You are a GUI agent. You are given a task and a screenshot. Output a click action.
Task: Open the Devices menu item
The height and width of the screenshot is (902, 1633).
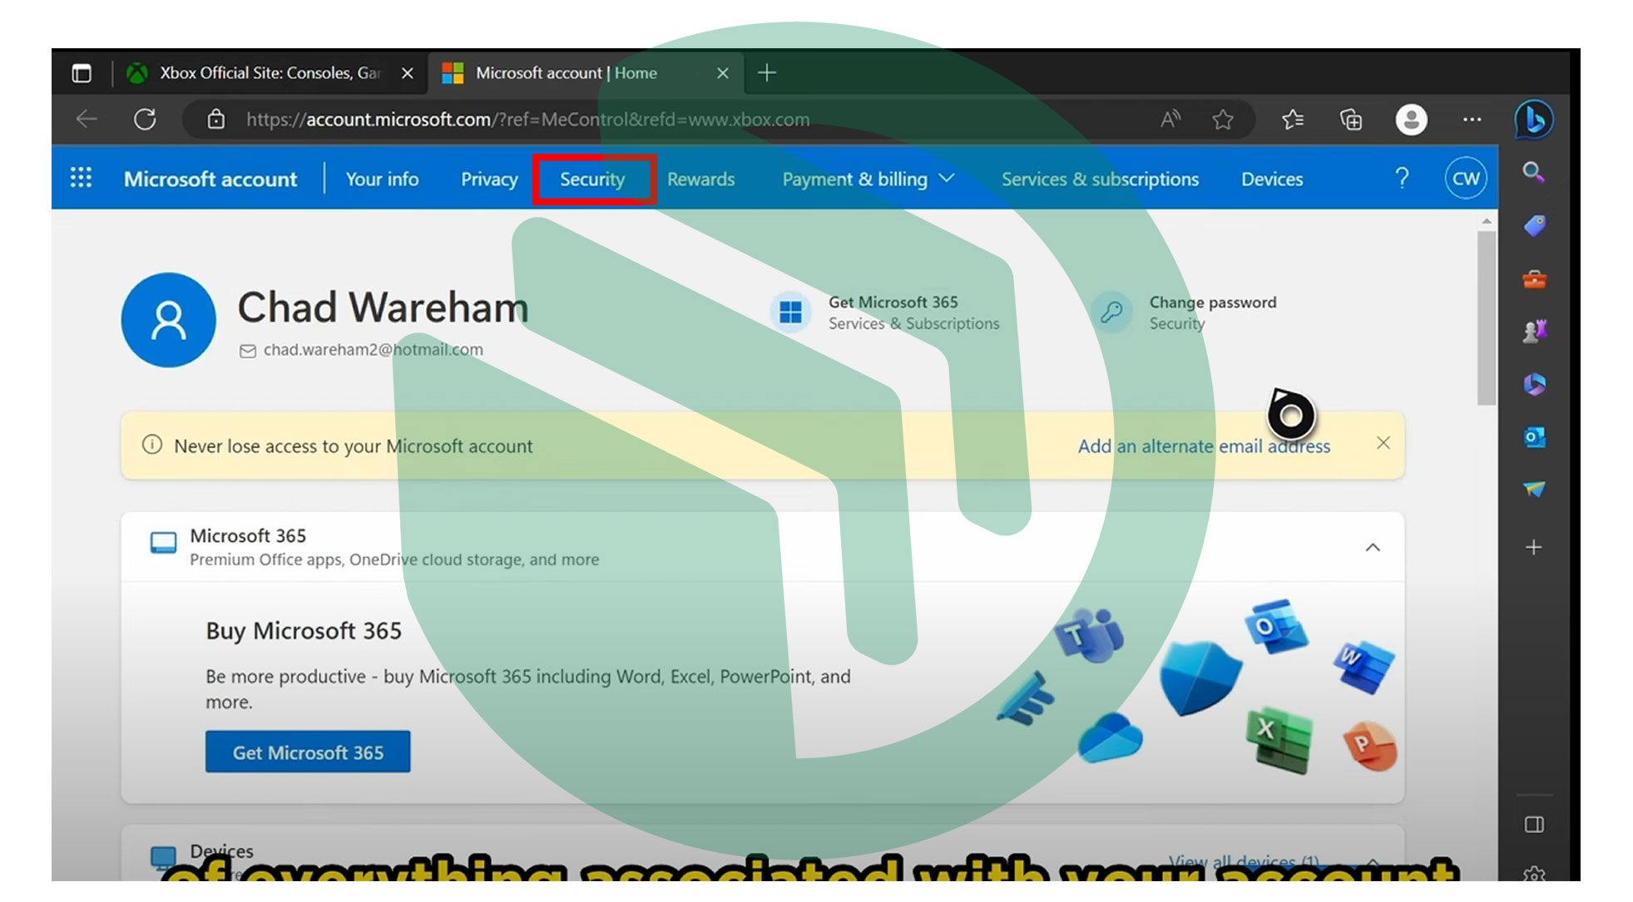point(1272,180)
